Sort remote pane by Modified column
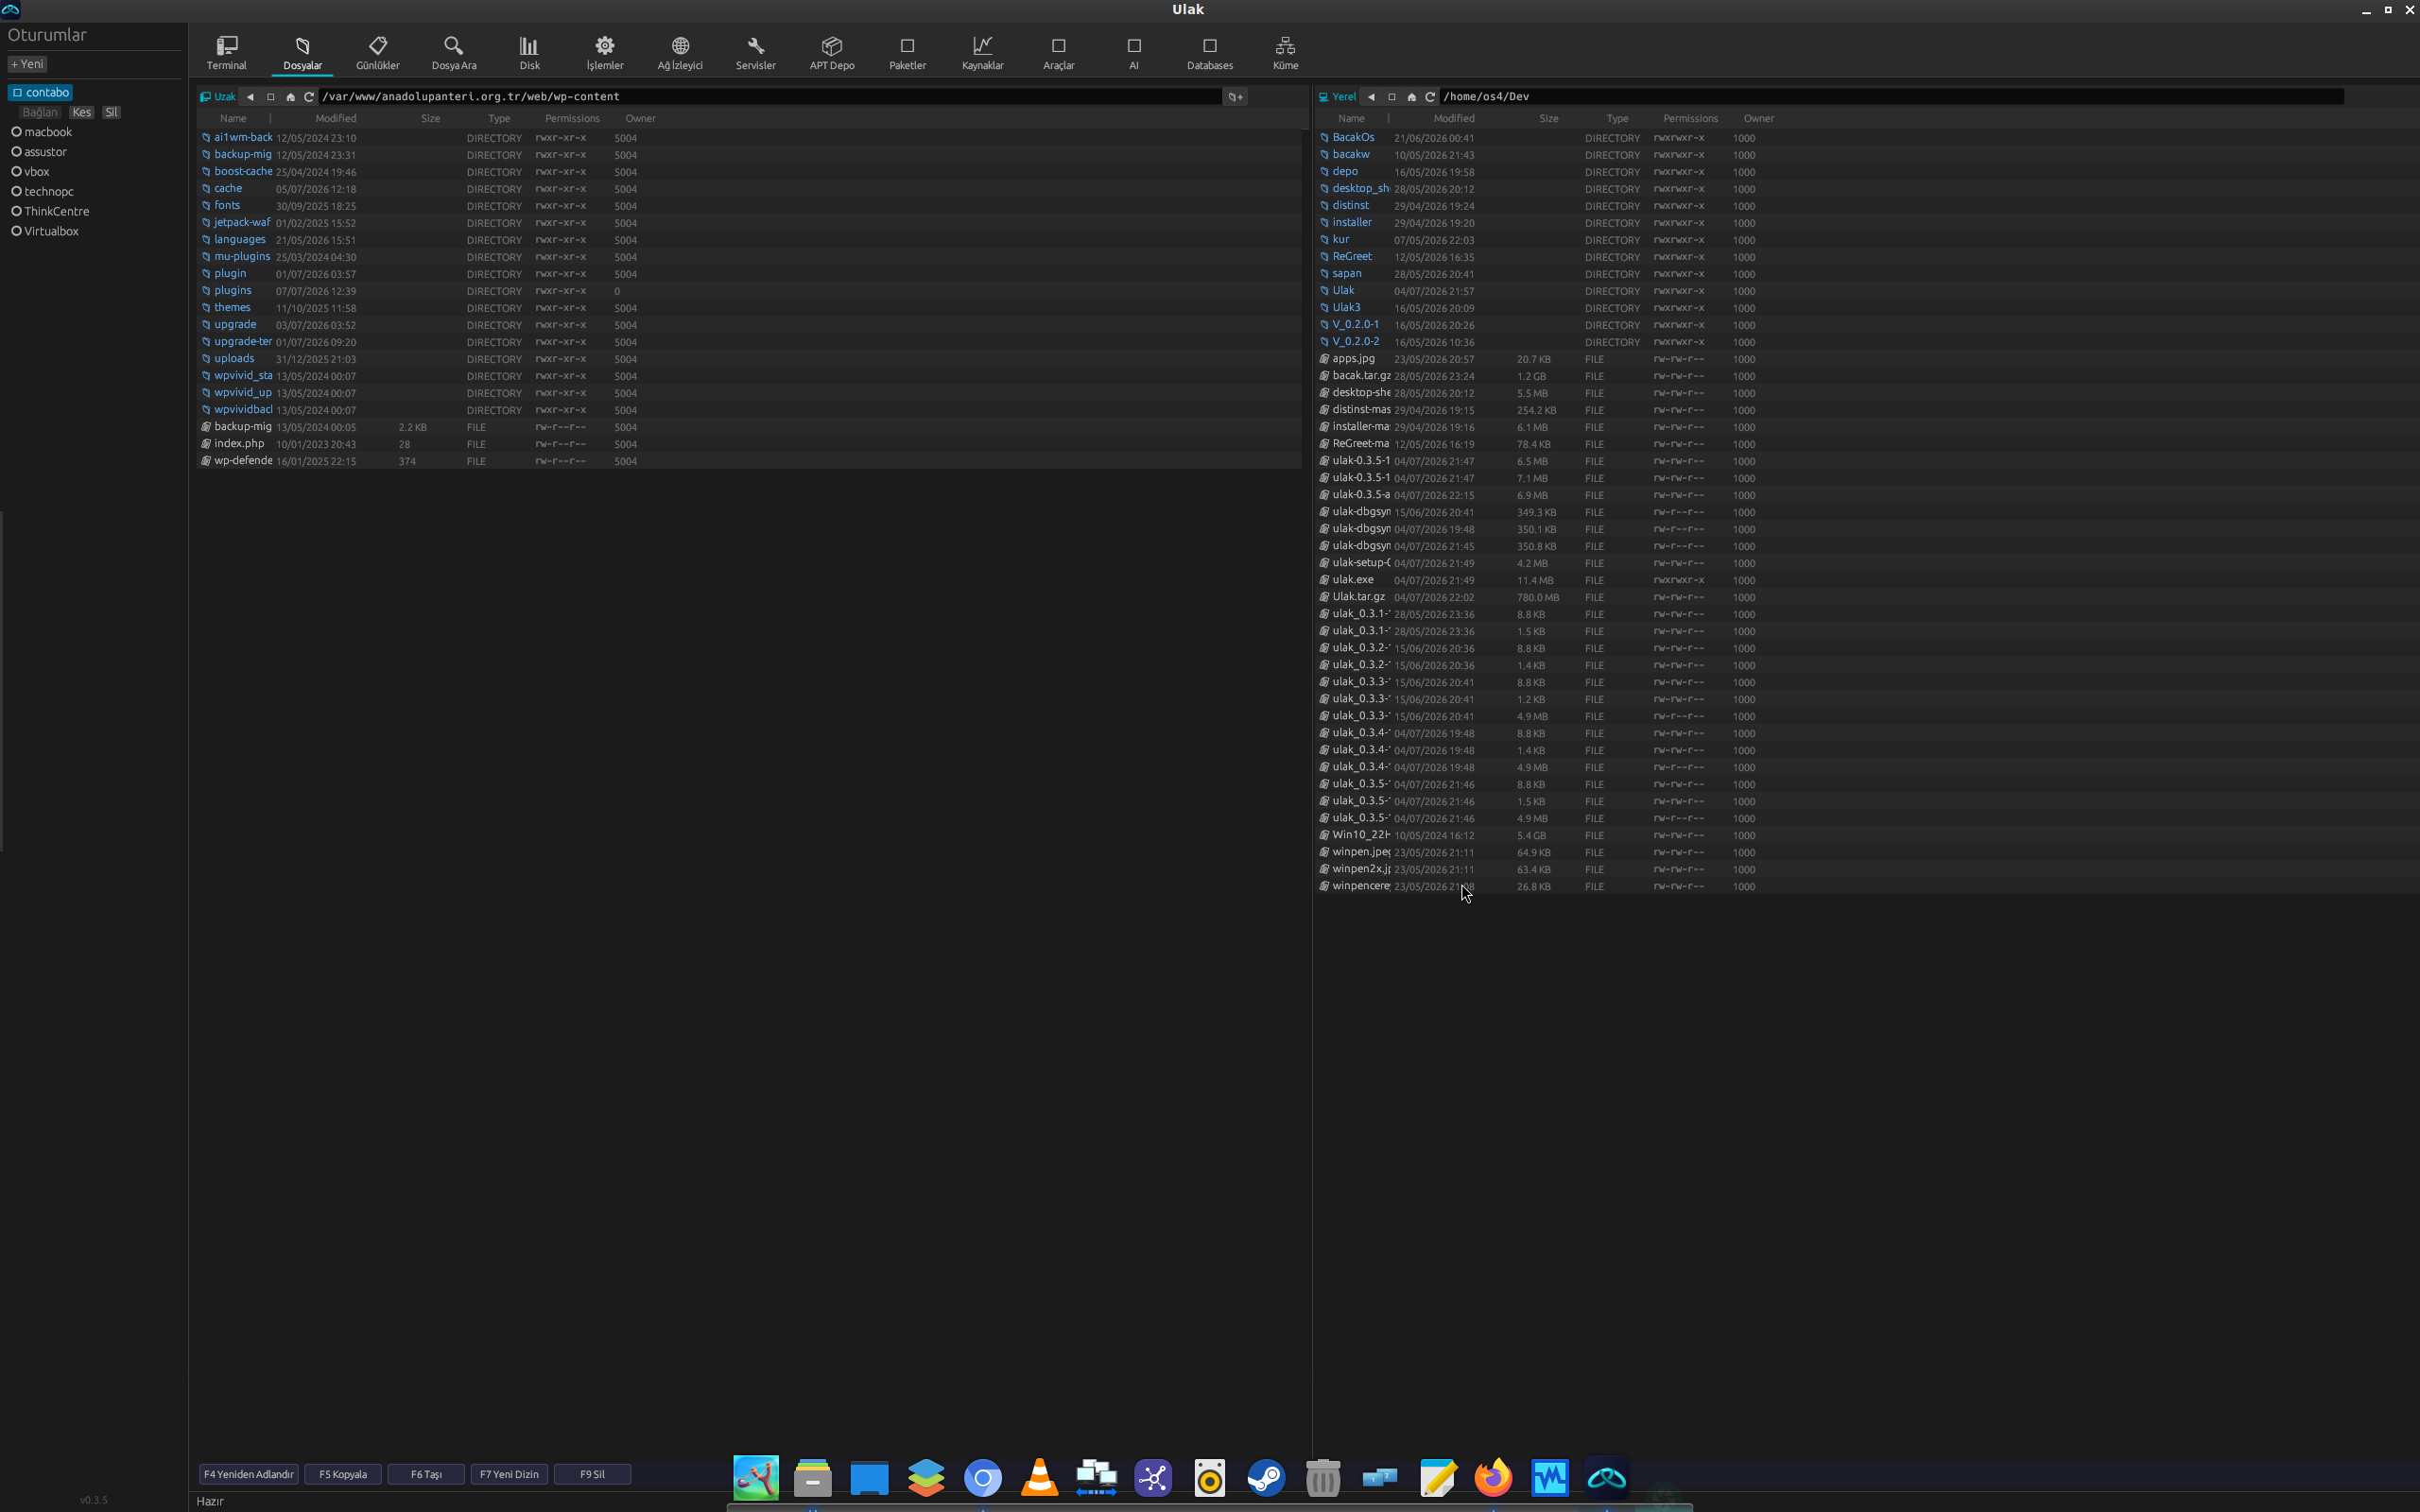The height and width of the screenshot is (1512, 2420). 336,119
